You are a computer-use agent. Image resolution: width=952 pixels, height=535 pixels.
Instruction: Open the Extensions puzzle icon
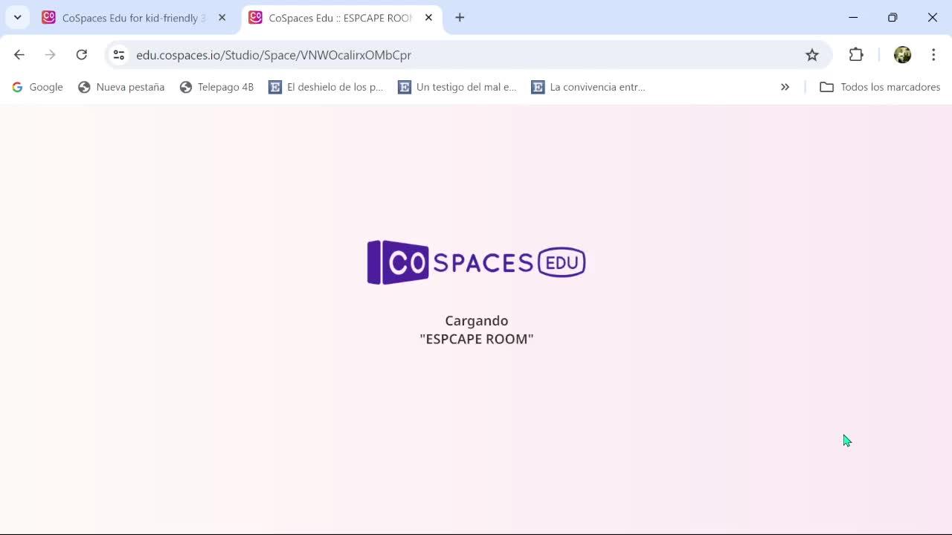tap(856, 55)
